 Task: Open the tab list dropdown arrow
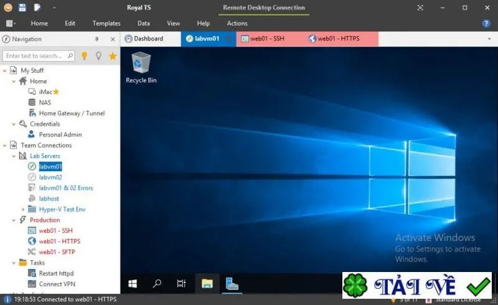(x=489, y=39)
